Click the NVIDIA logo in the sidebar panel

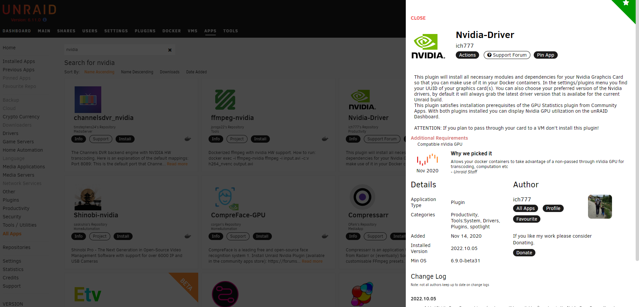(428, 46)
